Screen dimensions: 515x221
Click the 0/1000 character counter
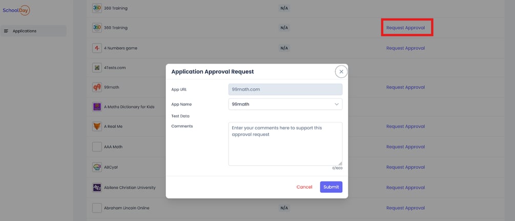(337, 168)
